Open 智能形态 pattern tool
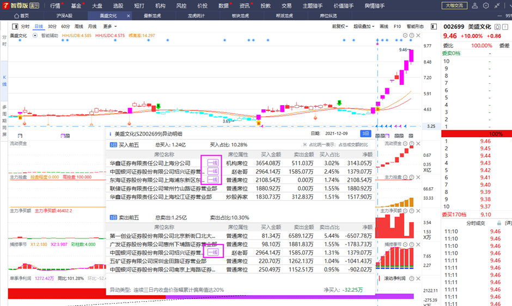The height and width of the screenshot is (306, 512). pyautogui.click(x=415, y=27)
